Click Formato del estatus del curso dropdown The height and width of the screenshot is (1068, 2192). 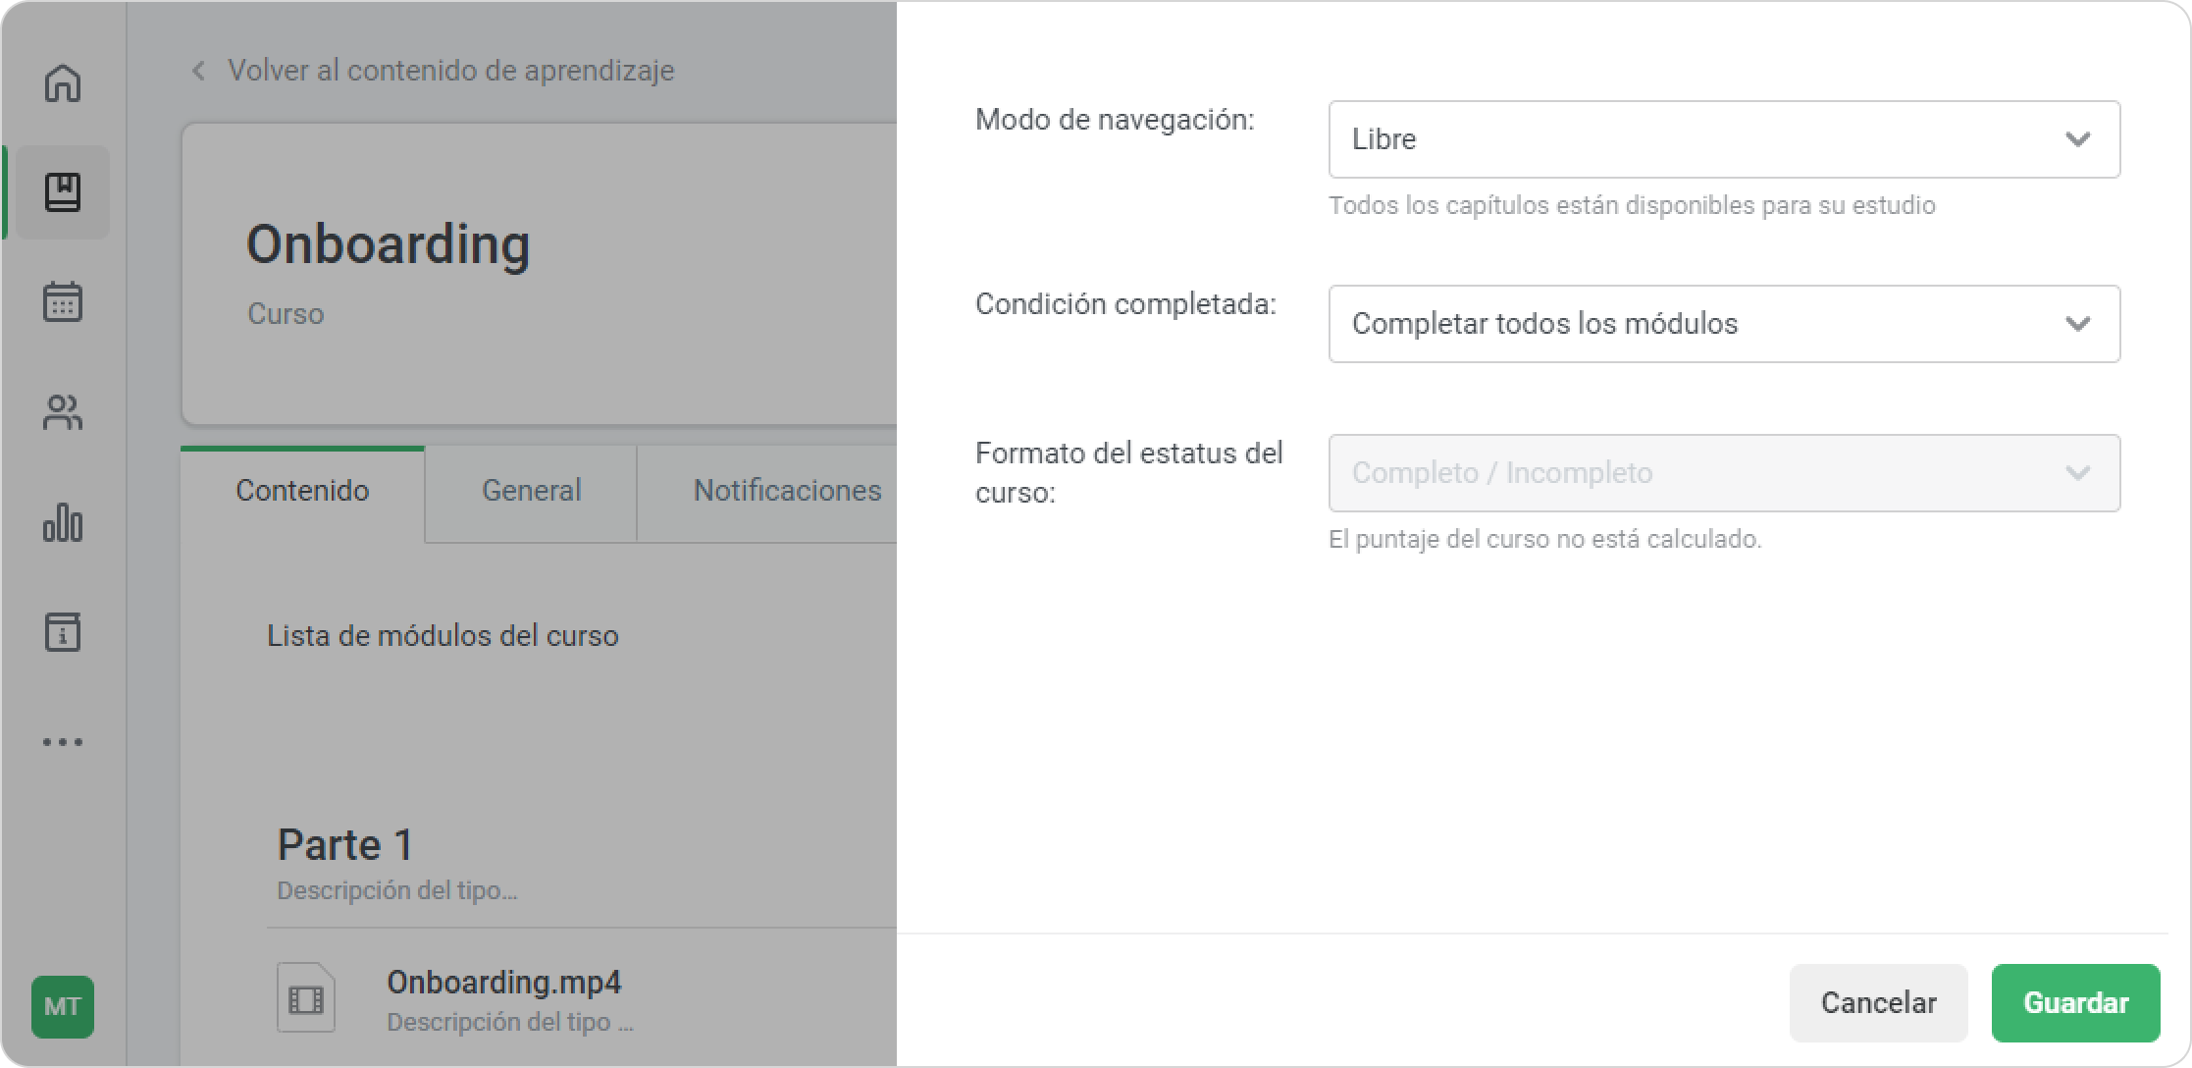(1723, 473)
